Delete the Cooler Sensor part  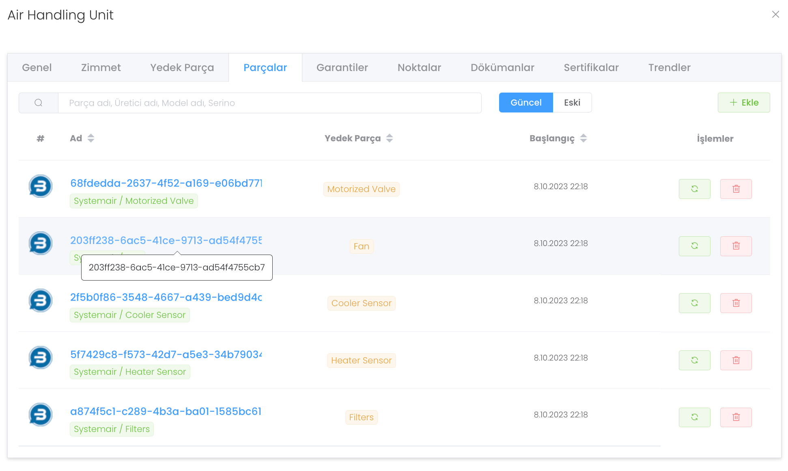[736, 303]
